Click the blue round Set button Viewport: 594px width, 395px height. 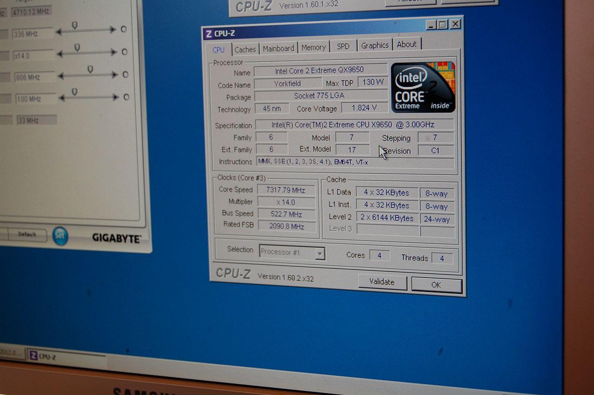[x=60, y=236]
